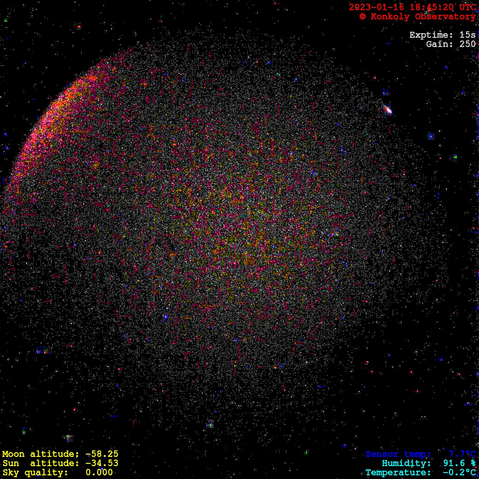Click the bright blue star in lower-center sky
The image size is (479, 479).
[165, 317]
